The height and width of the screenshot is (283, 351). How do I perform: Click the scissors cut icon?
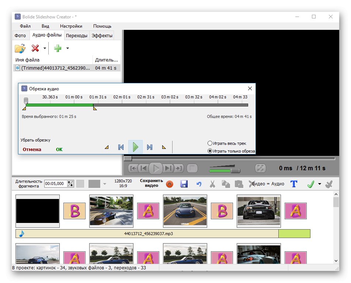click(x=212, y=184)
